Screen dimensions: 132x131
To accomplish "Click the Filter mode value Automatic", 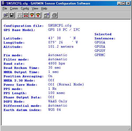I will tap(58, 59).
